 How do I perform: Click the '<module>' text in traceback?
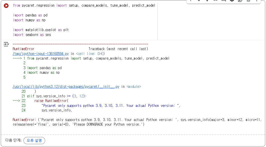(134, 87)
